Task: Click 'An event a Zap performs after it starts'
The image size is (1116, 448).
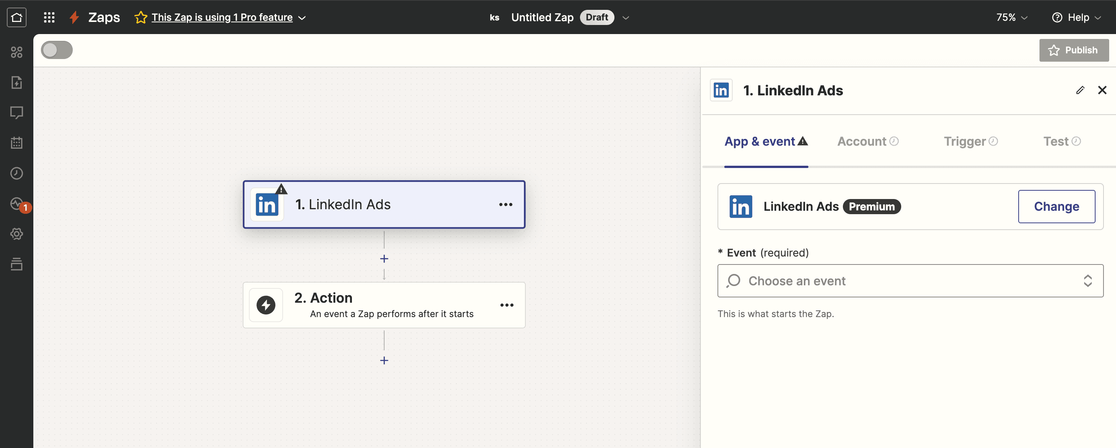Action: tap(392, 314)
